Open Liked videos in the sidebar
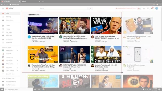The width and height of the screenshot is (162, 91). tap(10, 39)
